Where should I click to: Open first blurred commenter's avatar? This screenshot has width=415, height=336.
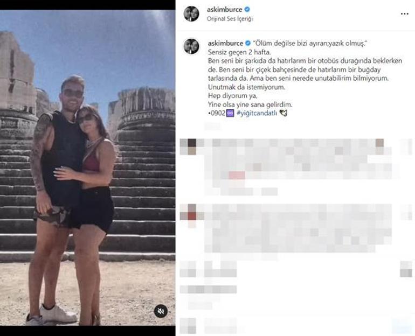[188, 146]
